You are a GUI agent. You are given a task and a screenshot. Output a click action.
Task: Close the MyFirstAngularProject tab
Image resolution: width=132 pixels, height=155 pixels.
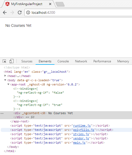pos(50,4)
